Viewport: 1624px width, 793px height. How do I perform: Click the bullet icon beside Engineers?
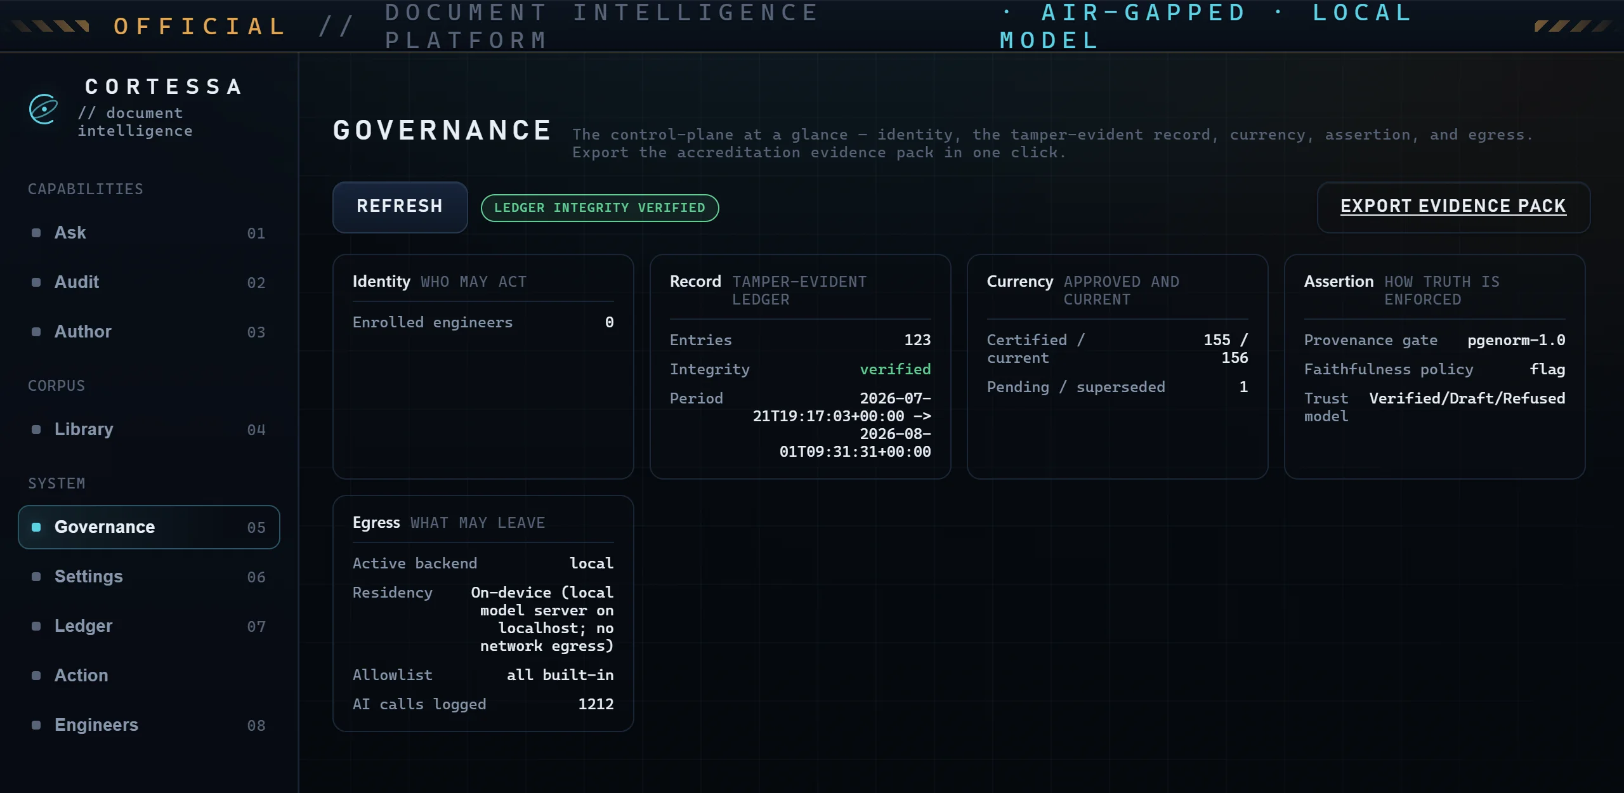(36, 725)
